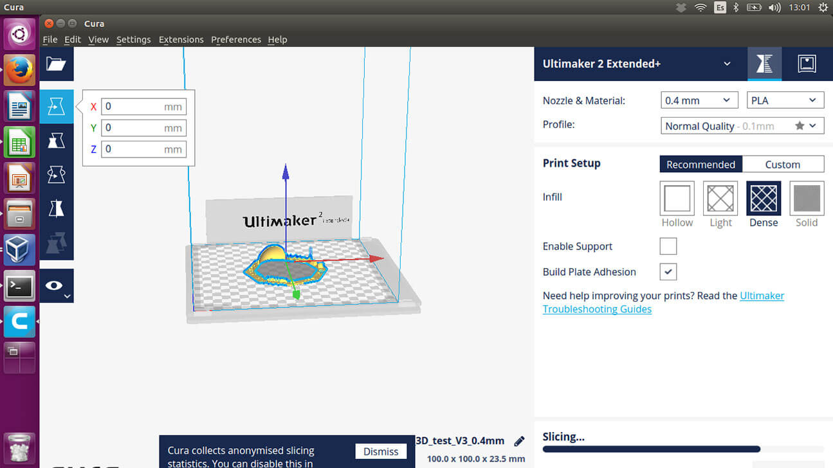The image size is (833, 468).
Task: Select the Mirror tool in Cura's toolbar
Action: click(x=57, y=208)
